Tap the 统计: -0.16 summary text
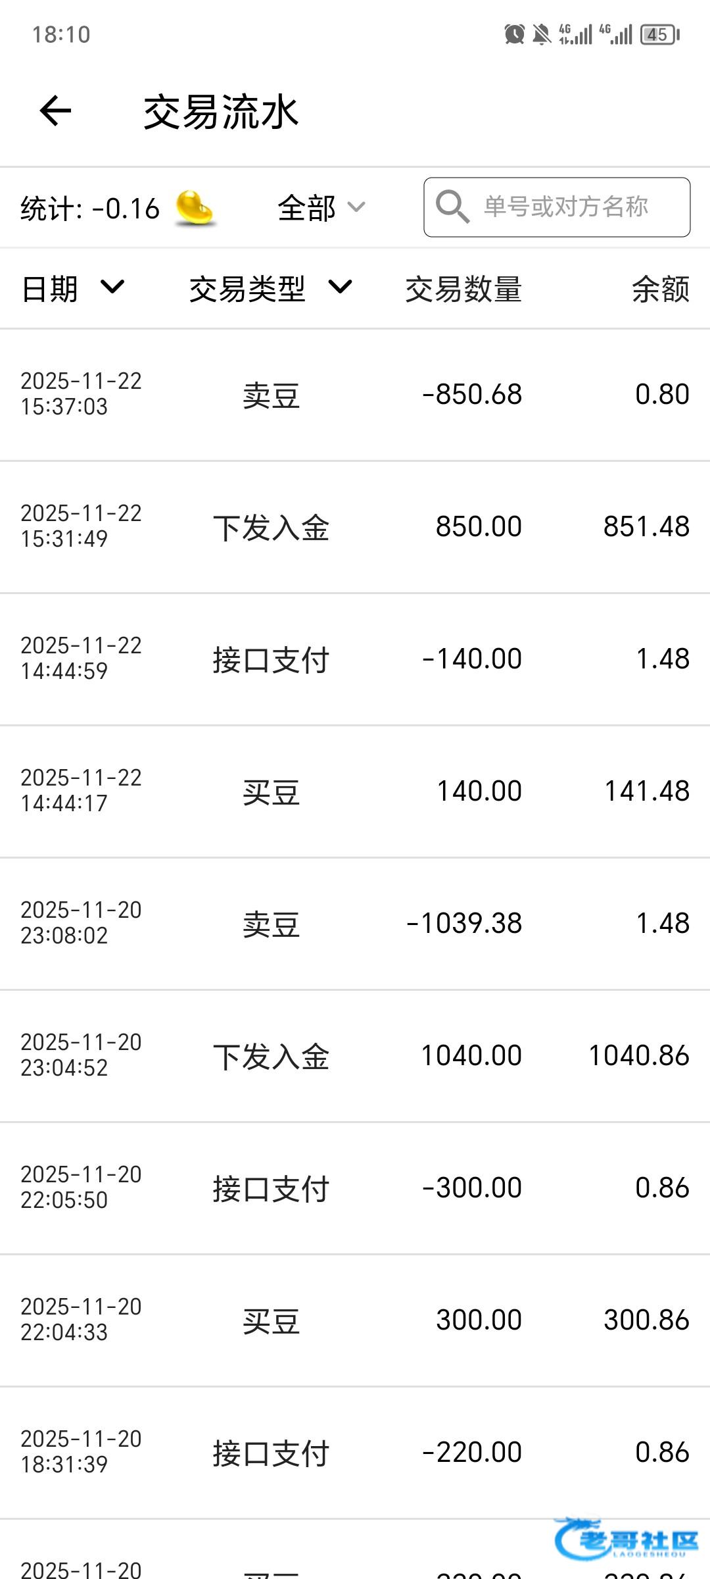Image resolution: width=710 pixels, height=1579 pixels. [90, 209]
